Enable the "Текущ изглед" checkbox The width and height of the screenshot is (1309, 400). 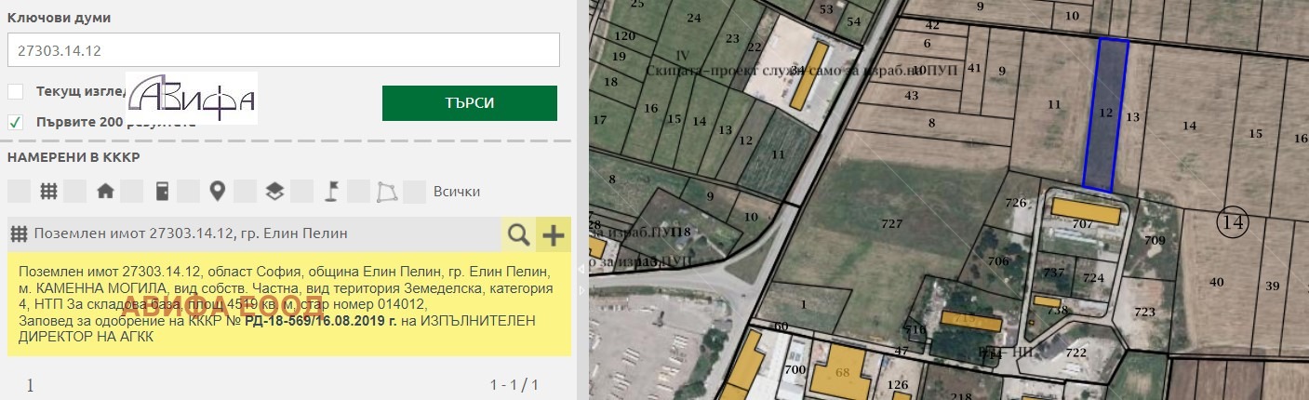[16, 91]
